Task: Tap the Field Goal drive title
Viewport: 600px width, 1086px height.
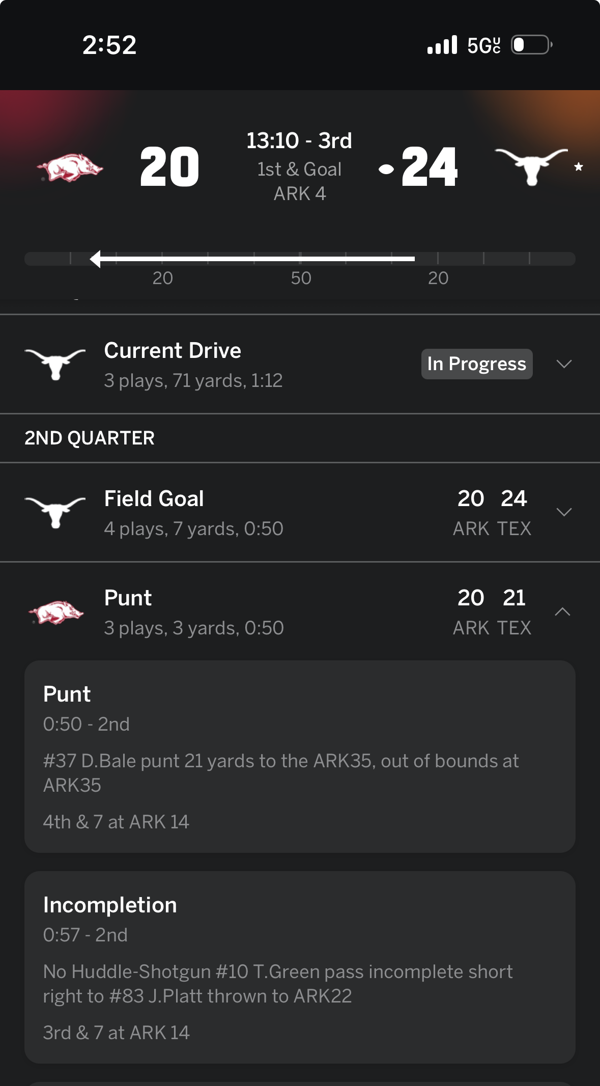Action: coord(154,499)
